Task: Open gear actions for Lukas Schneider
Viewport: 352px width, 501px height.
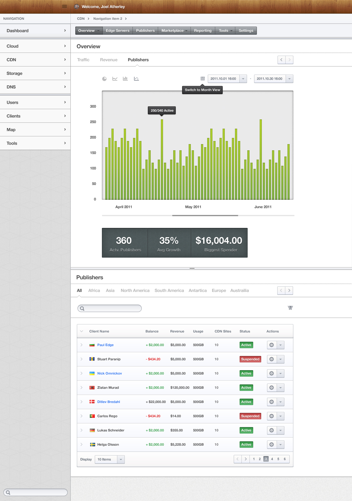Action: (x=272, y=430)
